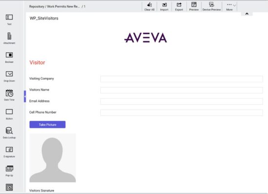The height and width of the screenshot is (194, 268).
Task: Select the bottom spiral-square control icon
Action: [x=9, y=187]
